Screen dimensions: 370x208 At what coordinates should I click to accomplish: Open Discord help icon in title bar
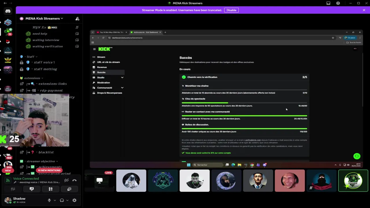tap(338, 3)
